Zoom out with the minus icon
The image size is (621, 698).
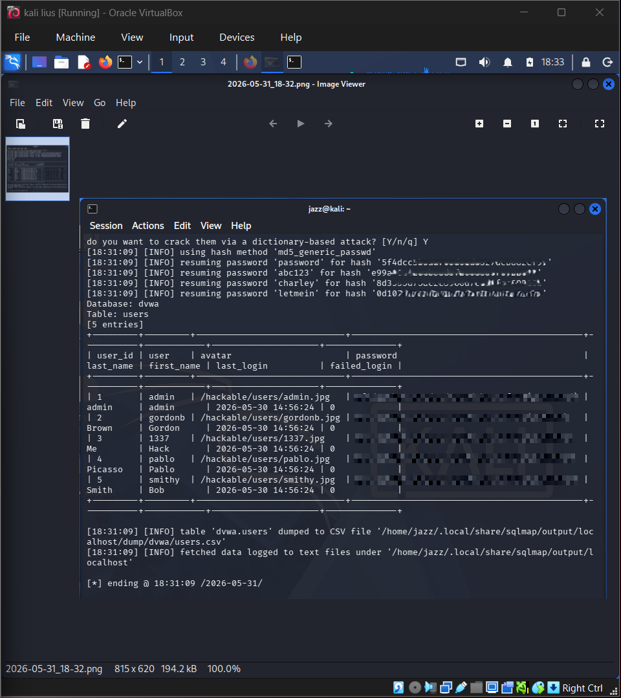click(x=507, y=124)
